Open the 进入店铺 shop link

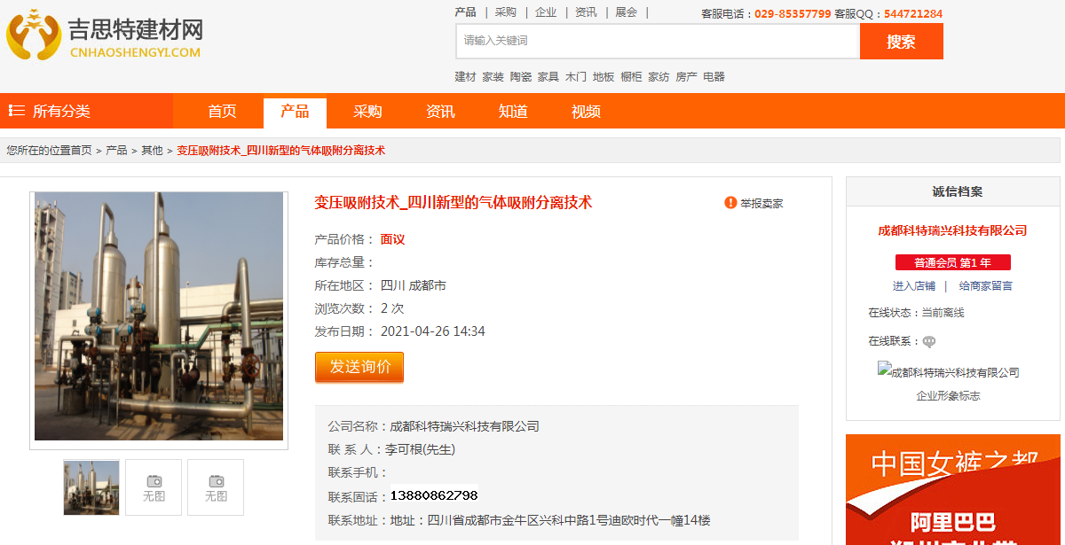[913, 286]
